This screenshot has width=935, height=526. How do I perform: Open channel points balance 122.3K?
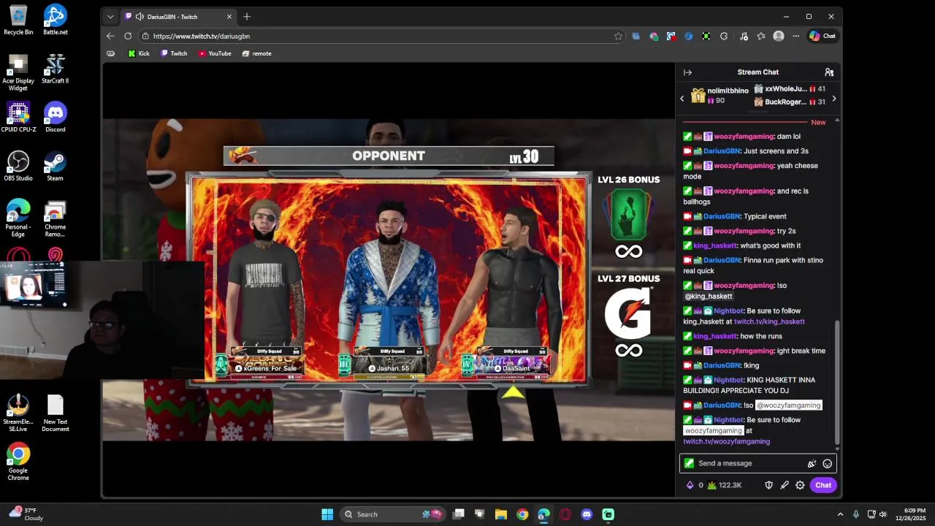tap(725, 485)
